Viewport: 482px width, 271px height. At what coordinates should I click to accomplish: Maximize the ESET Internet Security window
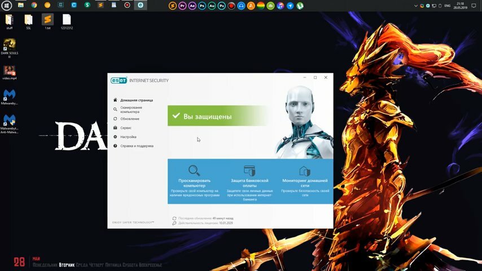tap(315, 77)
